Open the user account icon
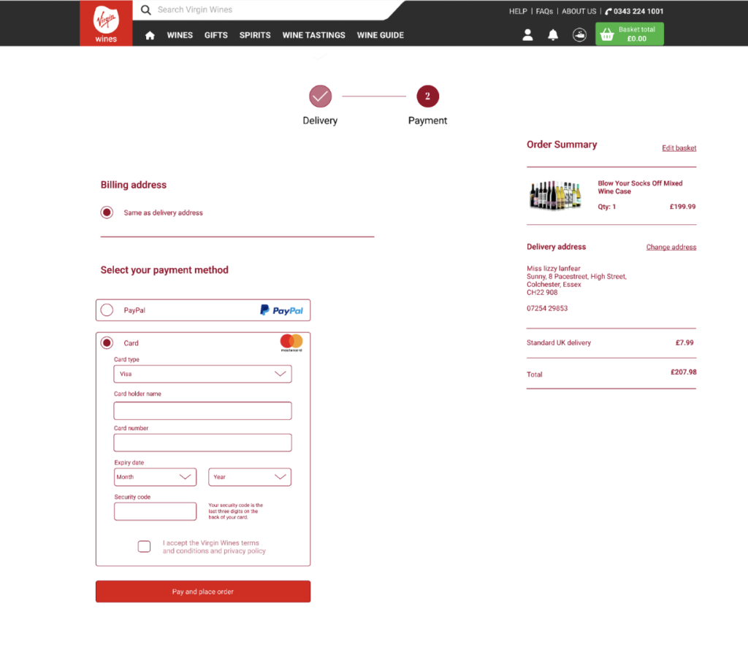This screenshot has height=647, width=748. [x=527, y=35]
